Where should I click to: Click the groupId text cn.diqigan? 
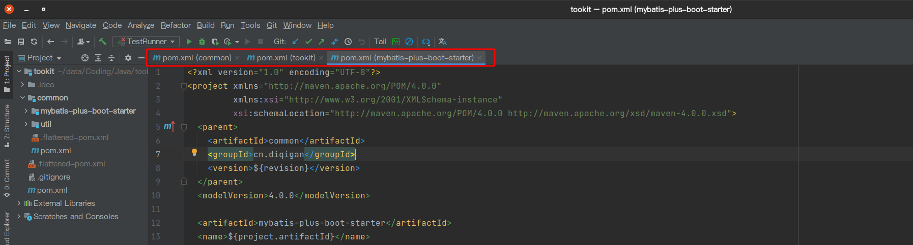(x=279, y=155)
